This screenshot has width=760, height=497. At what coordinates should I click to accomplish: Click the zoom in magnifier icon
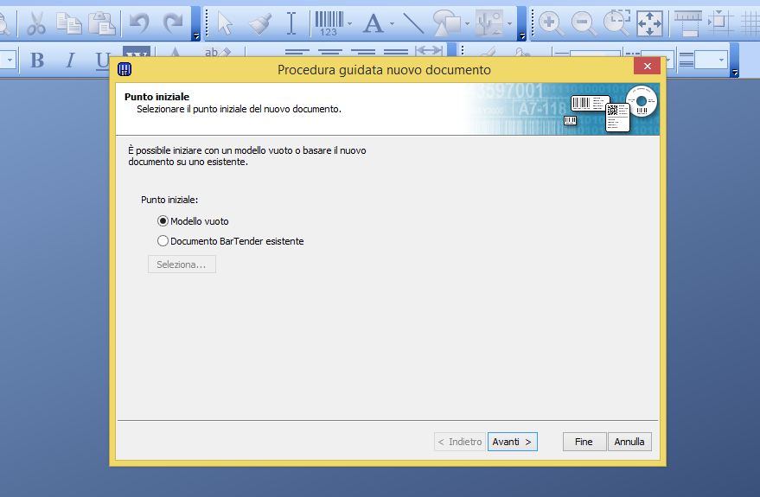pos(551,23)
